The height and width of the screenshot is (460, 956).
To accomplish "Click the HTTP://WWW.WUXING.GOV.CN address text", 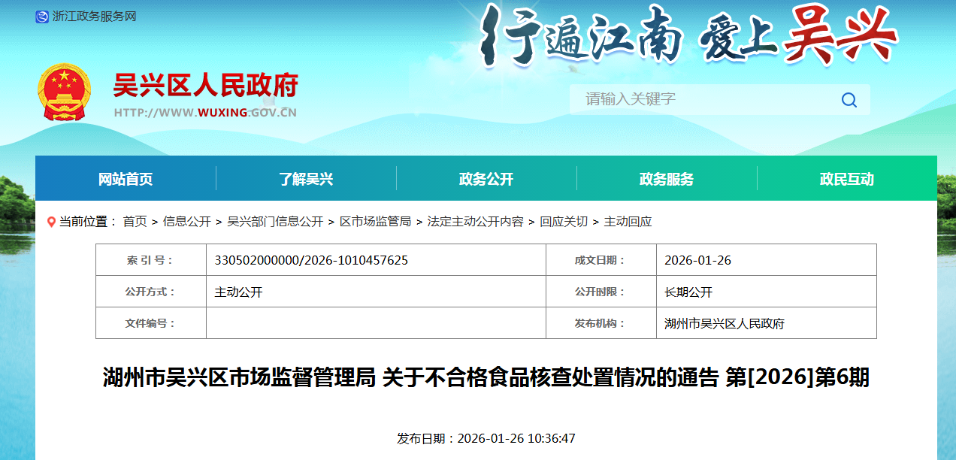I will click(x=205, y=113).
